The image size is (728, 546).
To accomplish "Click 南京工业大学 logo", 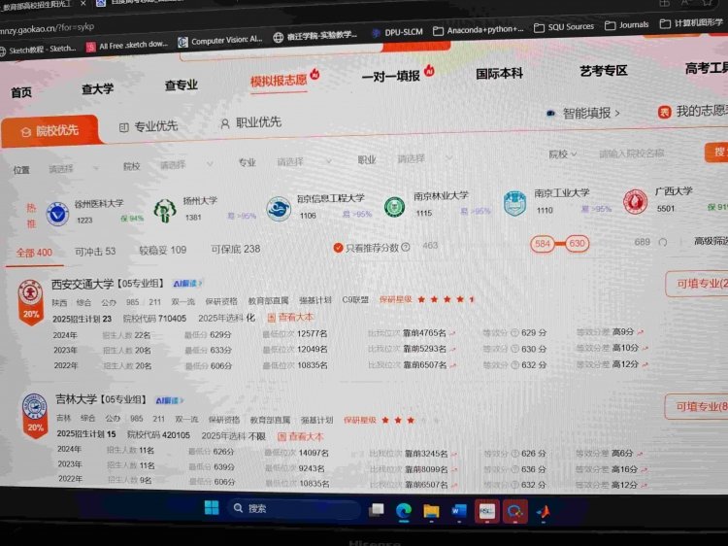I will (514, 203).
